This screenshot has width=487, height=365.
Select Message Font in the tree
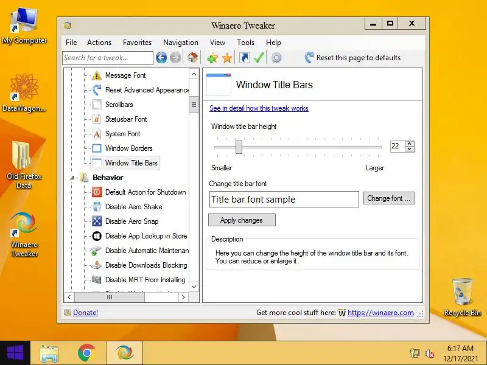point(125,75)
